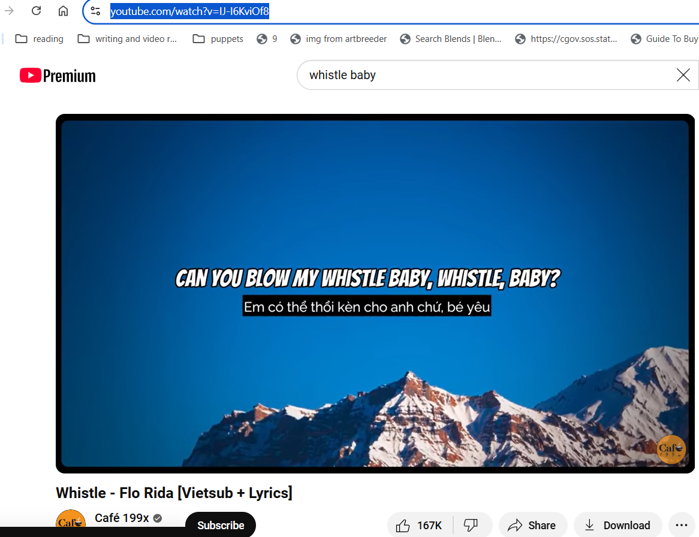Image resolution: width=699 pixels, height=537 pixels.
Task: Download the video
Action: pyautogui.click(x=618, y=526)
